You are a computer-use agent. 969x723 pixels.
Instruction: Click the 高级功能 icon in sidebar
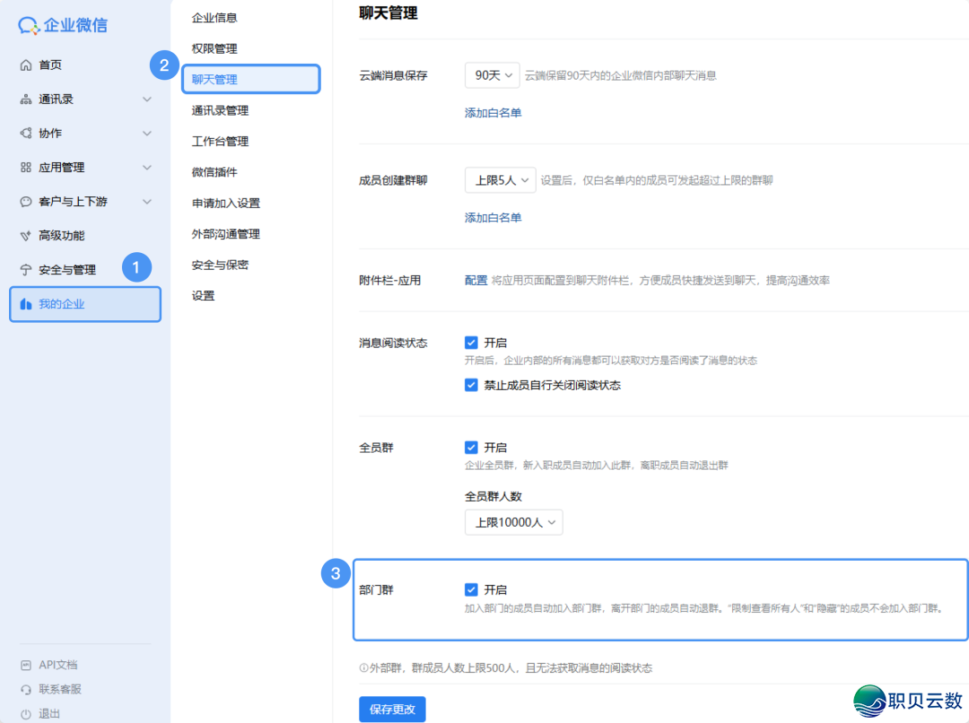click(x=25, y=236)
